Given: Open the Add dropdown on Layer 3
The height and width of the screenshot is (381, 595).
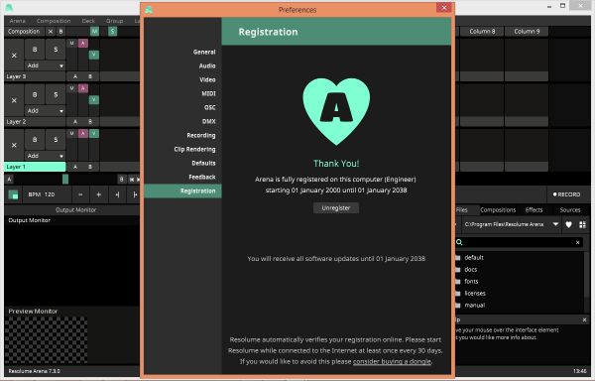Looking at the screenshot, I should point(45,65).
